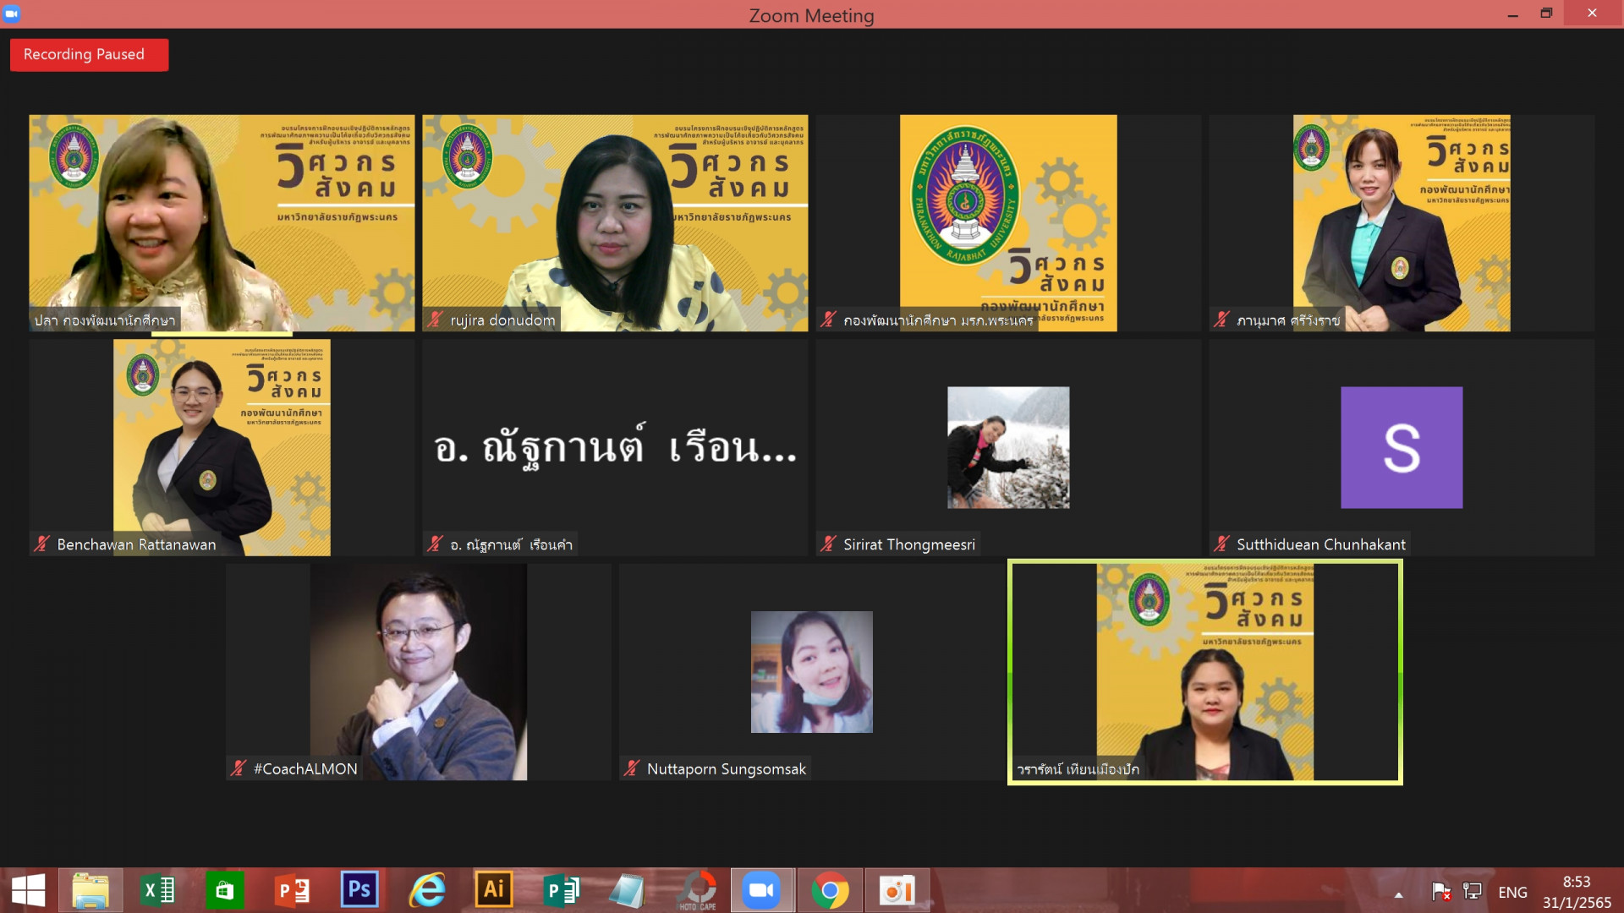Open Action Center flag icon
Image resolution: width=1624 pixels, height=913 pixels.
tap(1441, 892)
